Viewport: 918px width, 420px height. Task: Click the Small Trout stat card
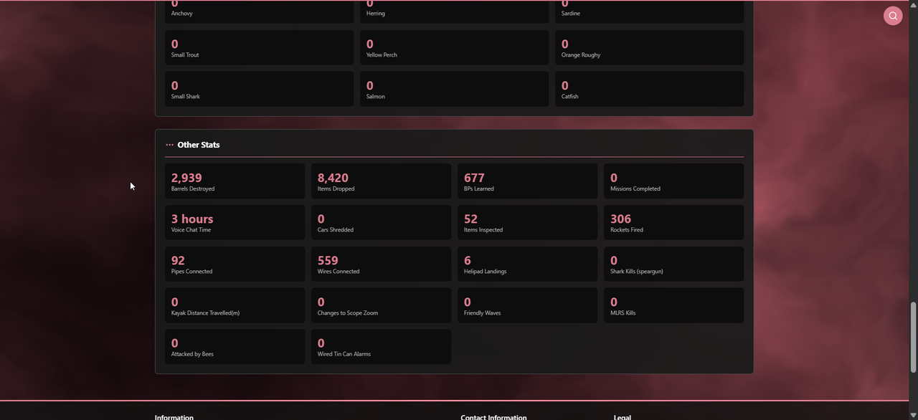[259, 47]
